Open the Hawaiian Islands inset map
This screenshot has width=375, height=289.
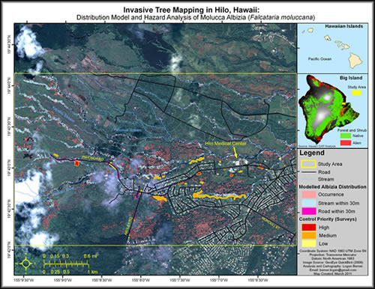[333, 48]
